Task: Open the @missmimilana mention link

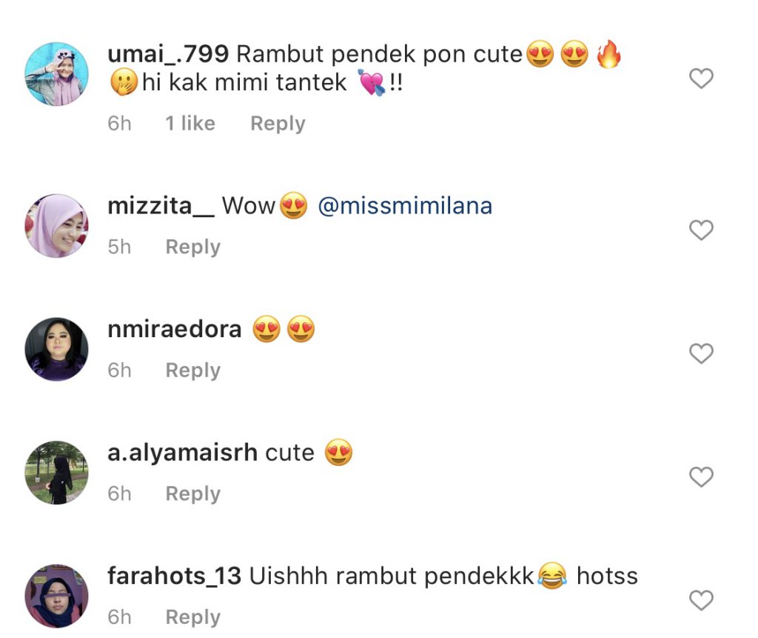Action: pyautogui.click(x=405, y=206)
